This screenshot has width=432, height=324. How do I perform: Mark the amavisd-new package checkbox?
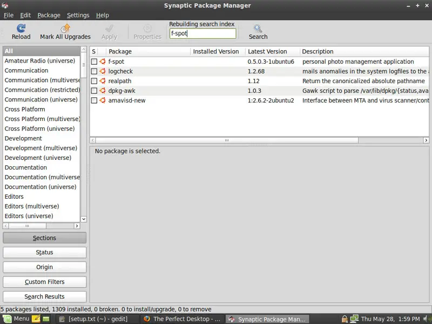(x=94, y=100)
